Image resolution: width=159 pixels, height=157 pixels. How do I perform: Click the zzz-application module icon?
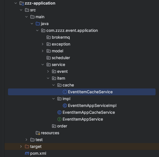22,3
